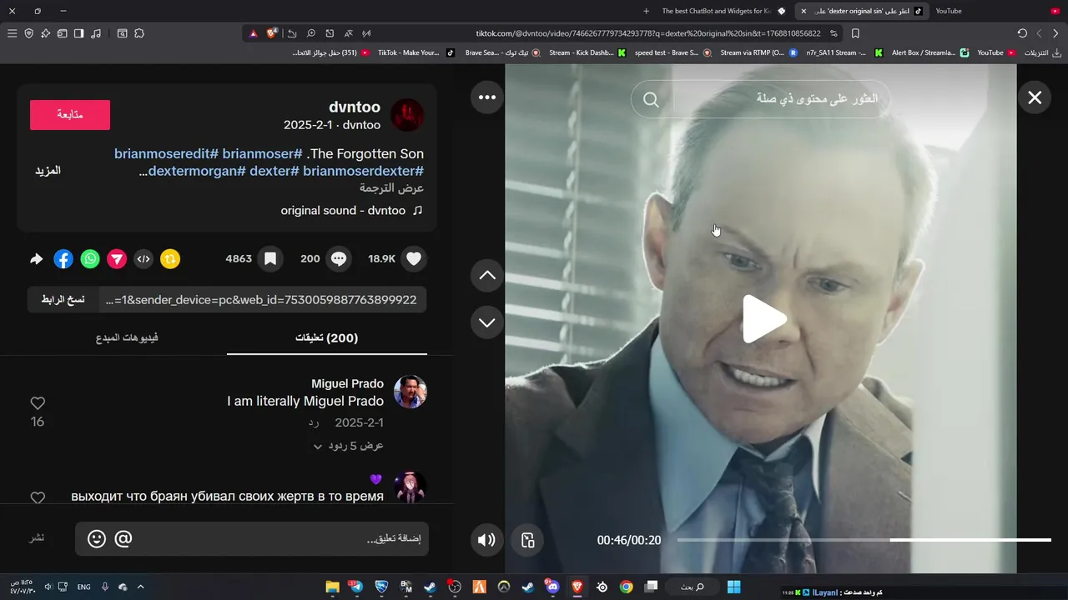Open media control music note icon
This screenshot has height=600, width=1068.
[x=96, y=33]
